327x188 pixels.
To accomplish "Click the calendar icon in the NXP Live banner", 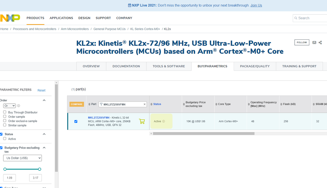I will pos(130,5).
